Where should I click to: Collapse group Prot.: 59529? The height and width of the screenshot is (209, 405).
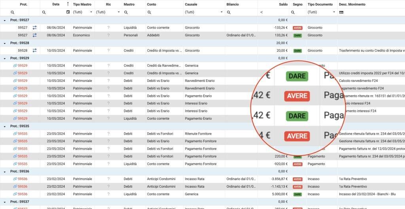[x=5, y=58]
